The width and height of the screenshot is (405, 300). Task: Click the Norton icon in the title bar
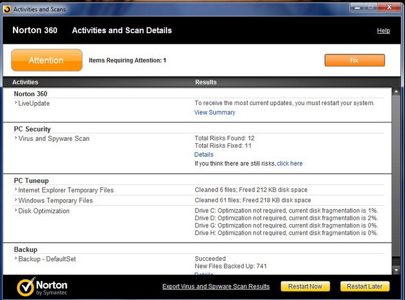[x=7, y=9]
